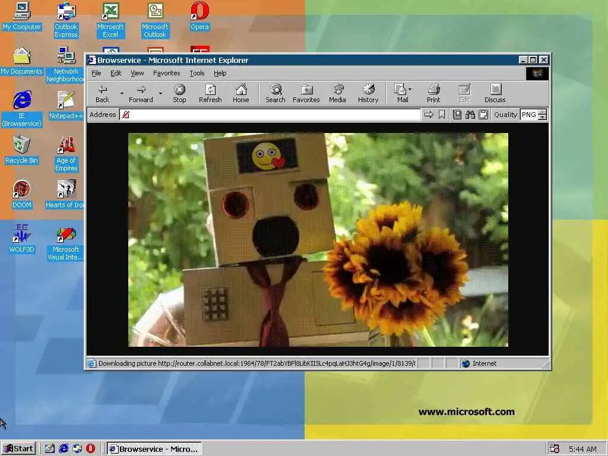The width and height of the screenshot is (608, 456).
Task: Open the Mail button dropdown arrow
Action: coord(410,89)
